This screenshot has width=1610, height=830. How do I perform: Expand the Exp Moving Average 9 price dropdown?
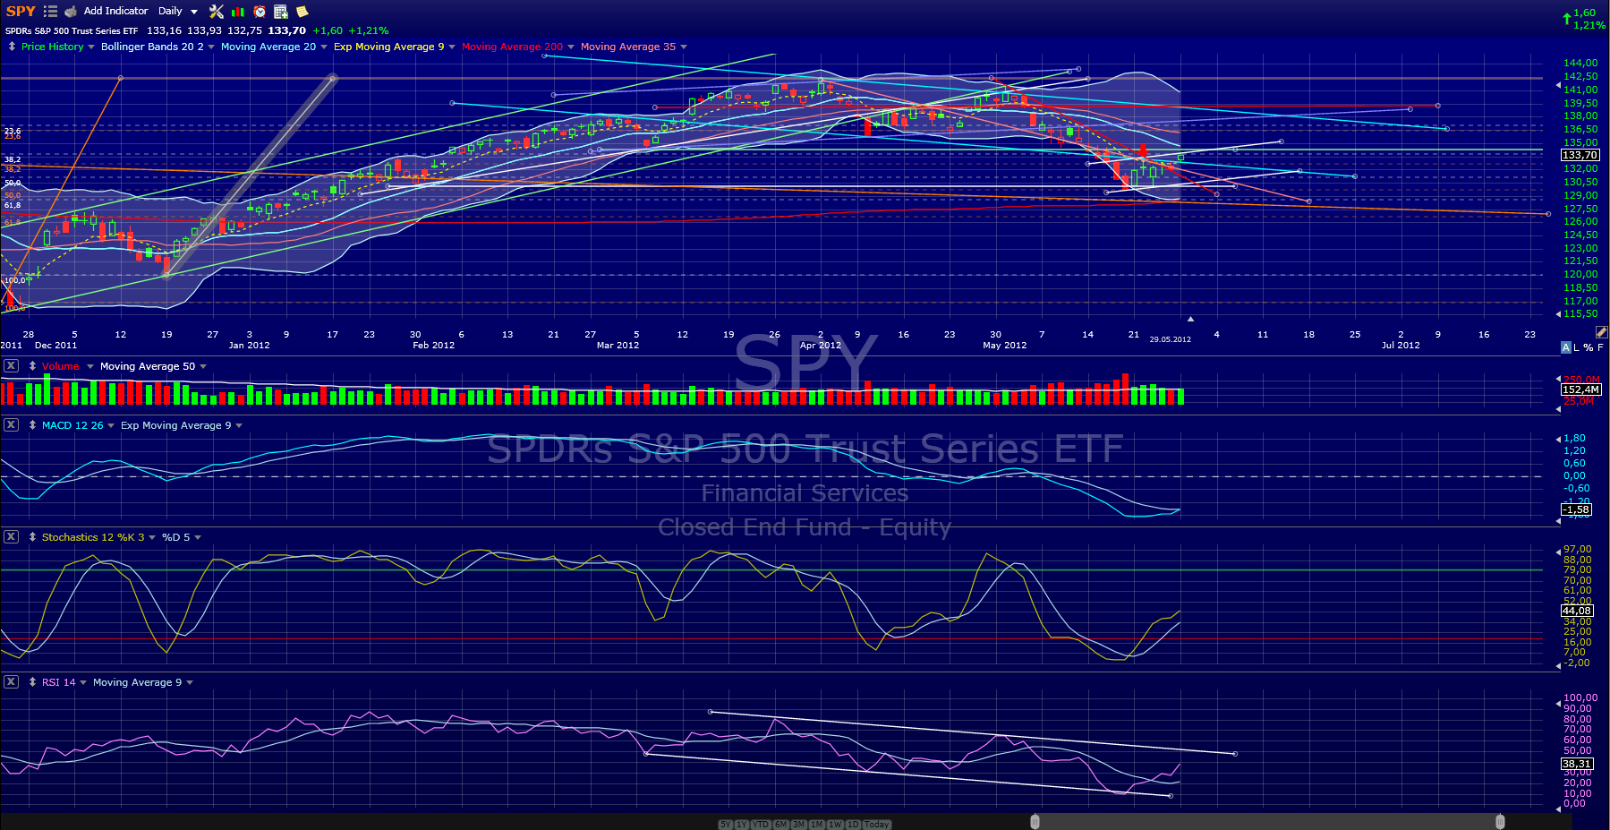[x=452, y=47]
